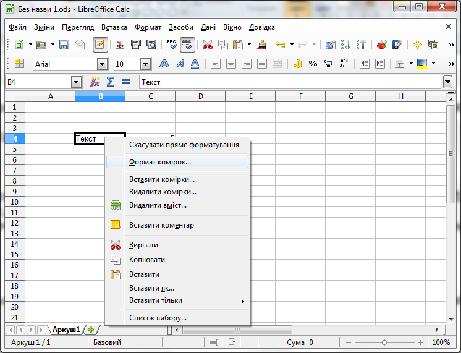This screenshot has width=461, height=353.
Task: Open the Styles and Formatting icon
Action: [x=433, y=45]
